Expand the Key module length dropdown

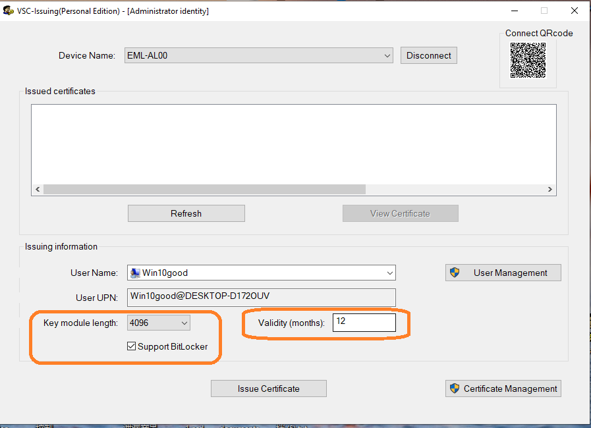[x=184, y=323]
